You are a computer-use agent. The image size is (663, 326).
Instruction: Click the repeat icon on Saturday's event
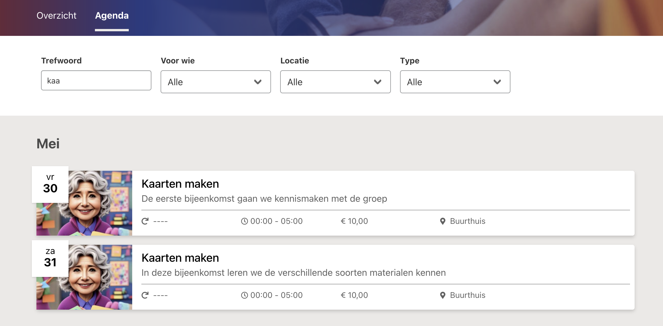coord(145,295)
